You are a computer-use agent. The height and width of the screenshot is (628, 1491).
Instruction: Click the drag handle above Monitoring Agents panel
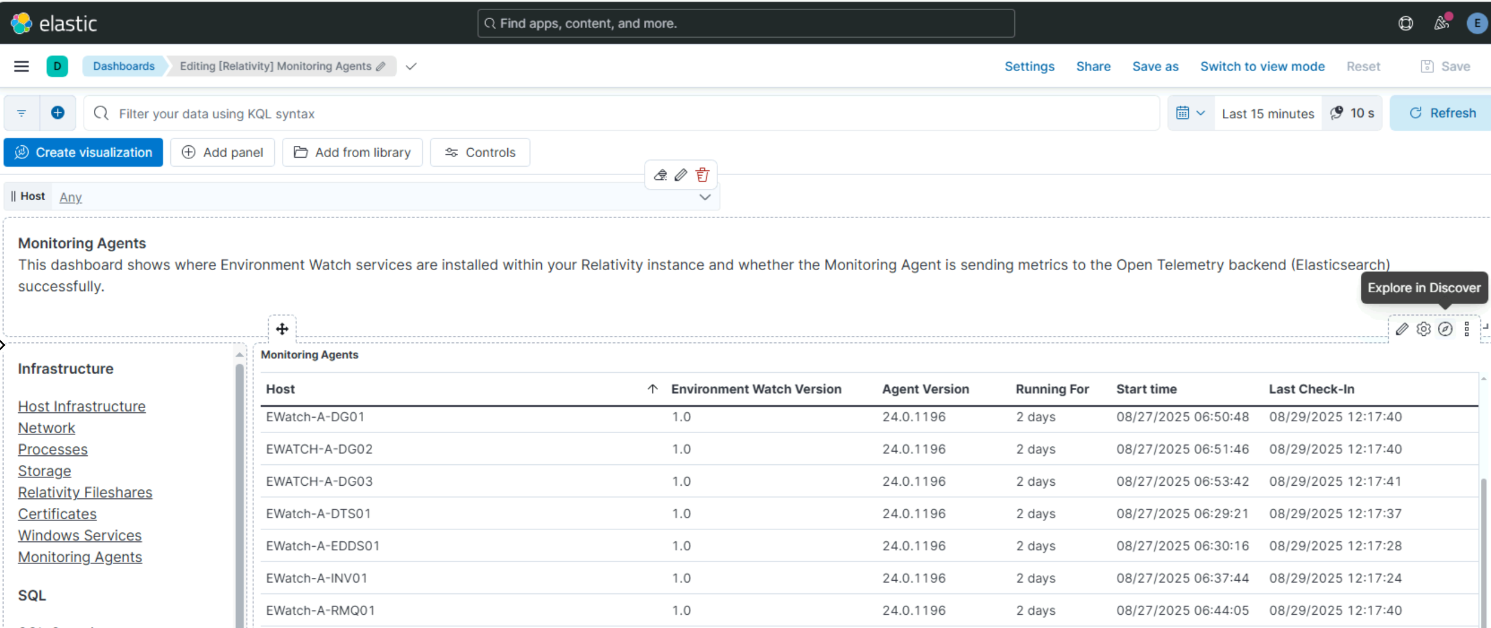281,328
